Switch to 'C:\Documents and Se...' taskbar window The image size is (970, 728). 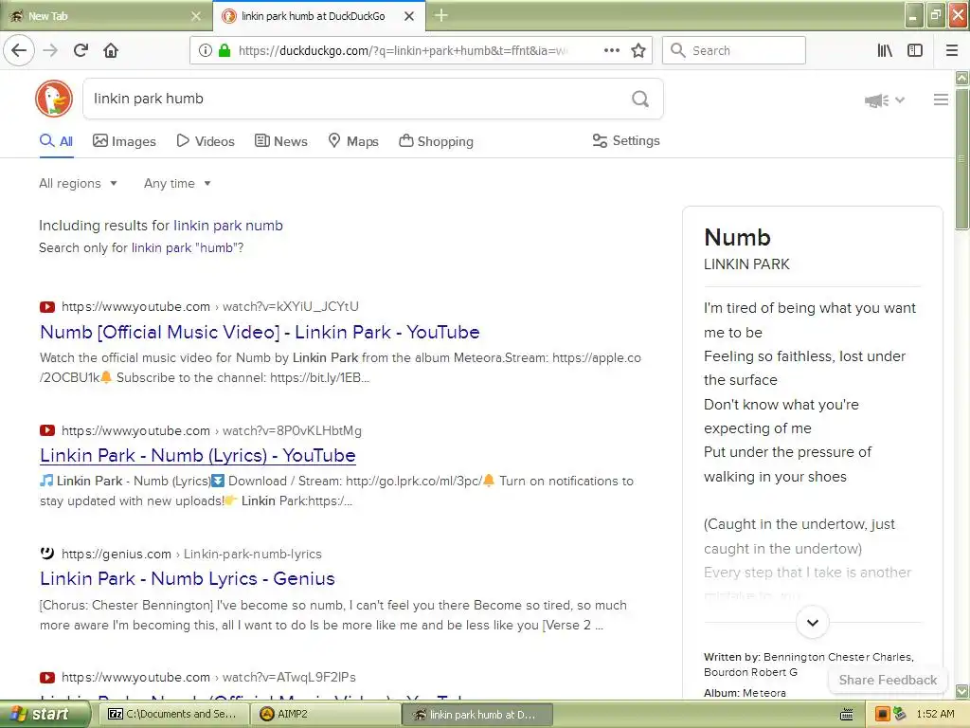click(174, 714)
